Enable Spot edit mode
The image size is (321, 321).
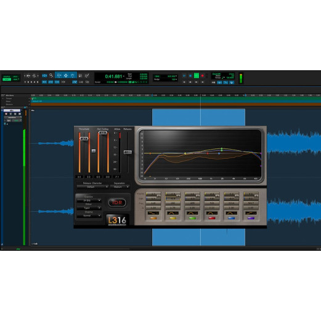(15, 76)
